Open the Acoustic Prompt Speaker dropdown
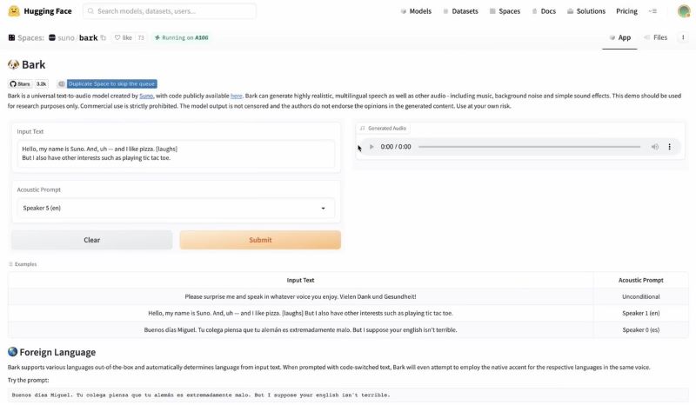 tap(176, 208)
